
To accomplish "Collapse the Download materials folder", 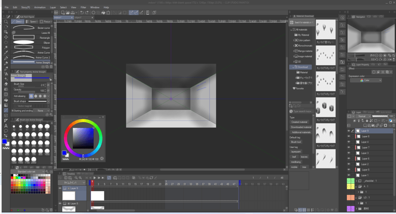I will [293, 67].
